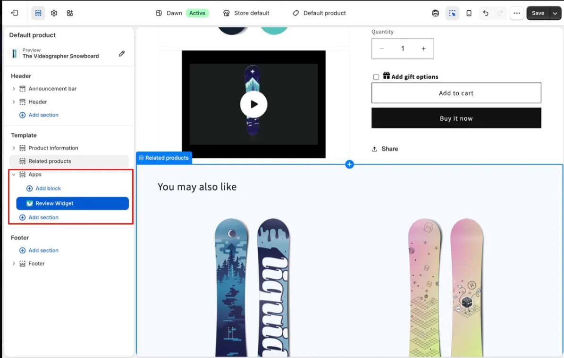
Task: Collapse the Apps section chevron
Action: 14,175
